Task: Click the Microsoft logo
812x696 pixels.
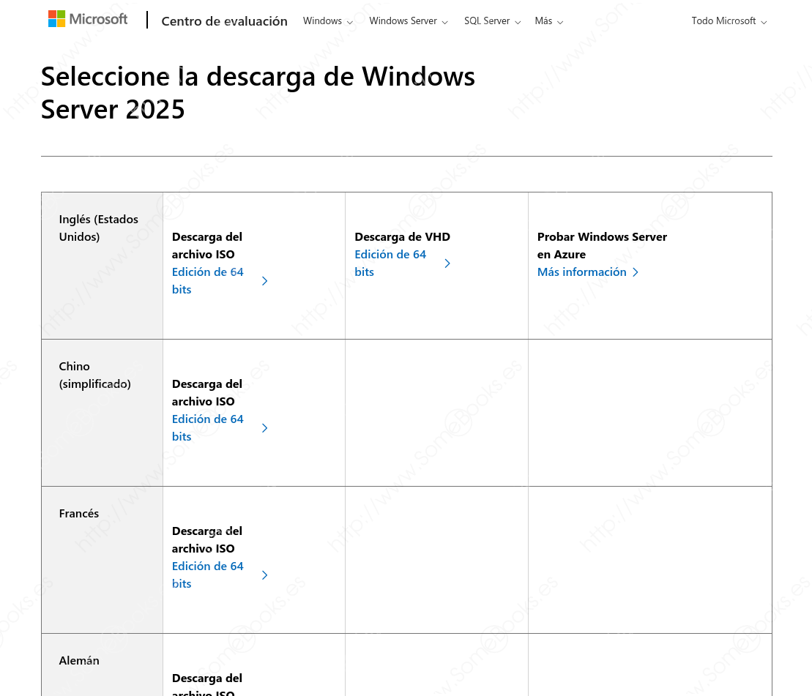Action: (88, 19)
